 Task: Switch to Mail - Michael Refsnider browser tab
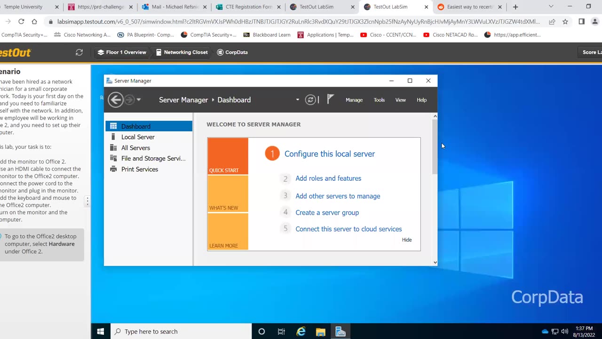point(174,7)
